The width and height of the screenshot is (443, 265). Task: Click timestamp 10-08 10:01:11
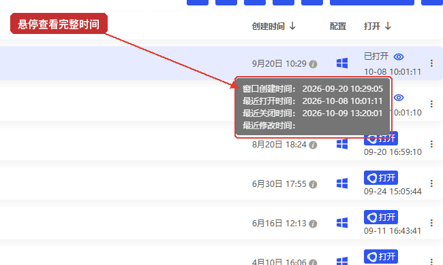[x=393, y=72]
